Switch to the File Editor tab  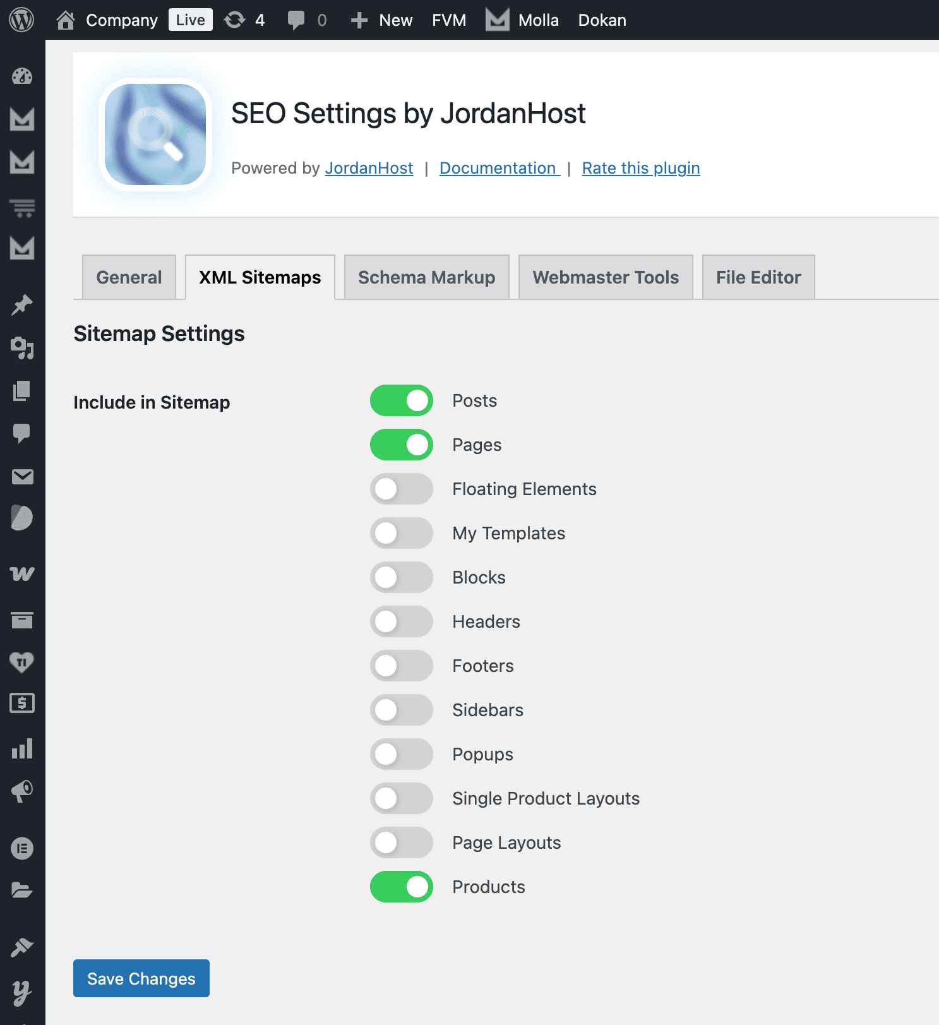[758, 277]
